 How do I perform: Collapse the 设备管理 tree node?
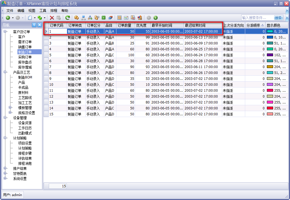click(x=5, y=118)
